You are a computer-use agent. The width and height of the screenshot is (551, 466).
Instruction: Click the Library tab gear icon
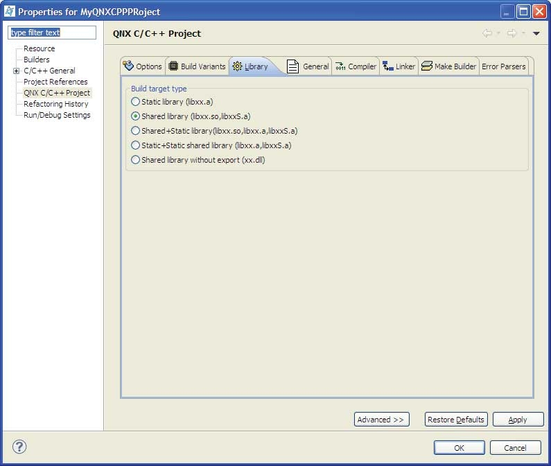pos(237,66)
